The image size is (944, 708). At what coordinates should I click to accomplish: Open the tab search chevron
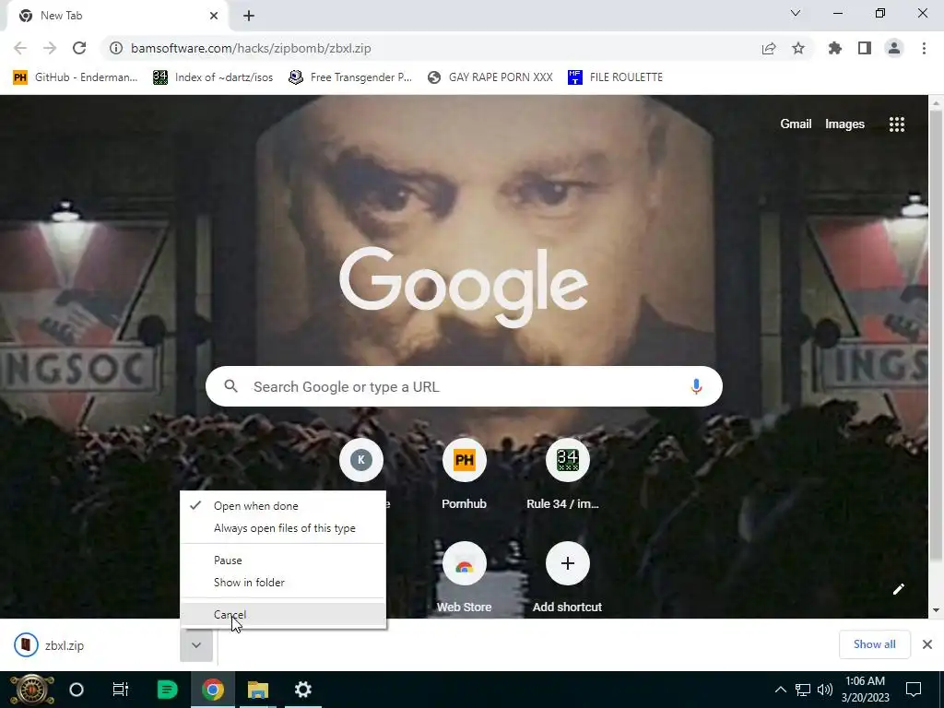click(x=796, y=13)
